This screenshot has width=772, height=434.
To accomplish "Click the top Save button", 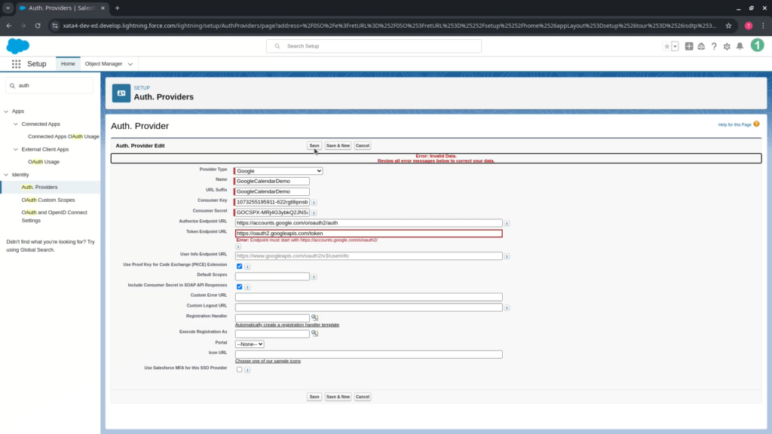I will (x=314, y=145).
